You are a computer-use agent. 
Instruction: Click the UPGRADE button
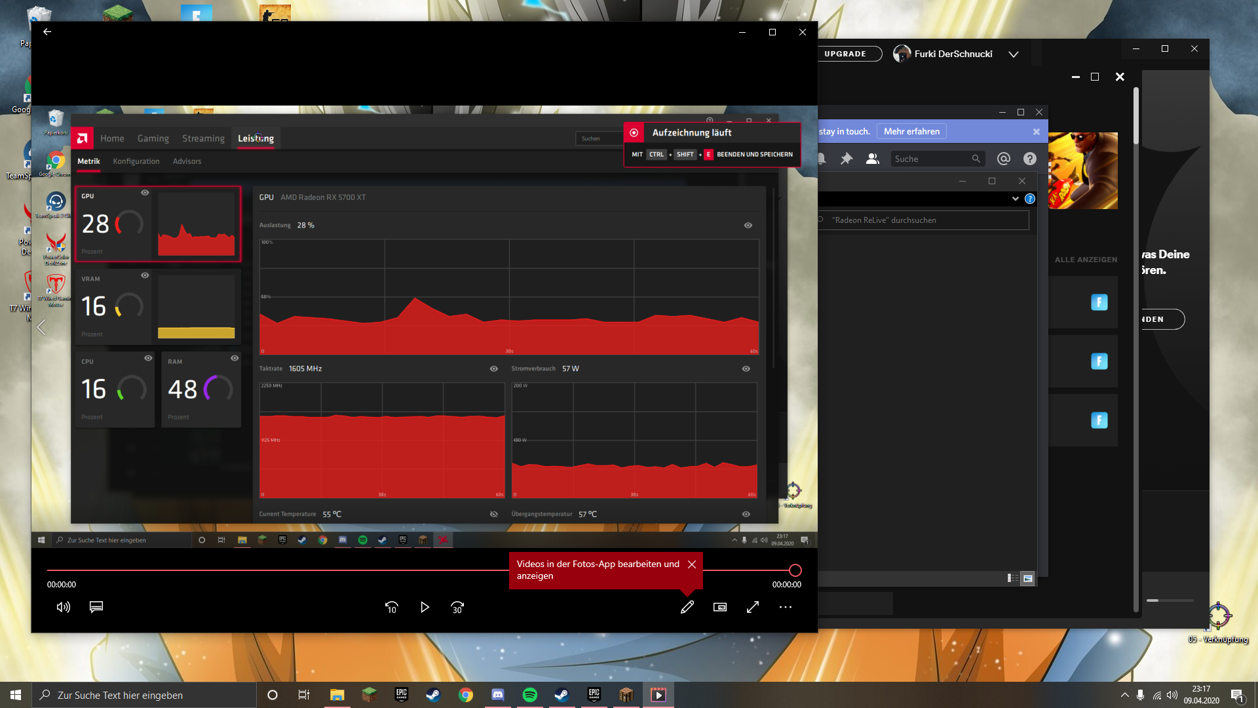tap(845, 54)
